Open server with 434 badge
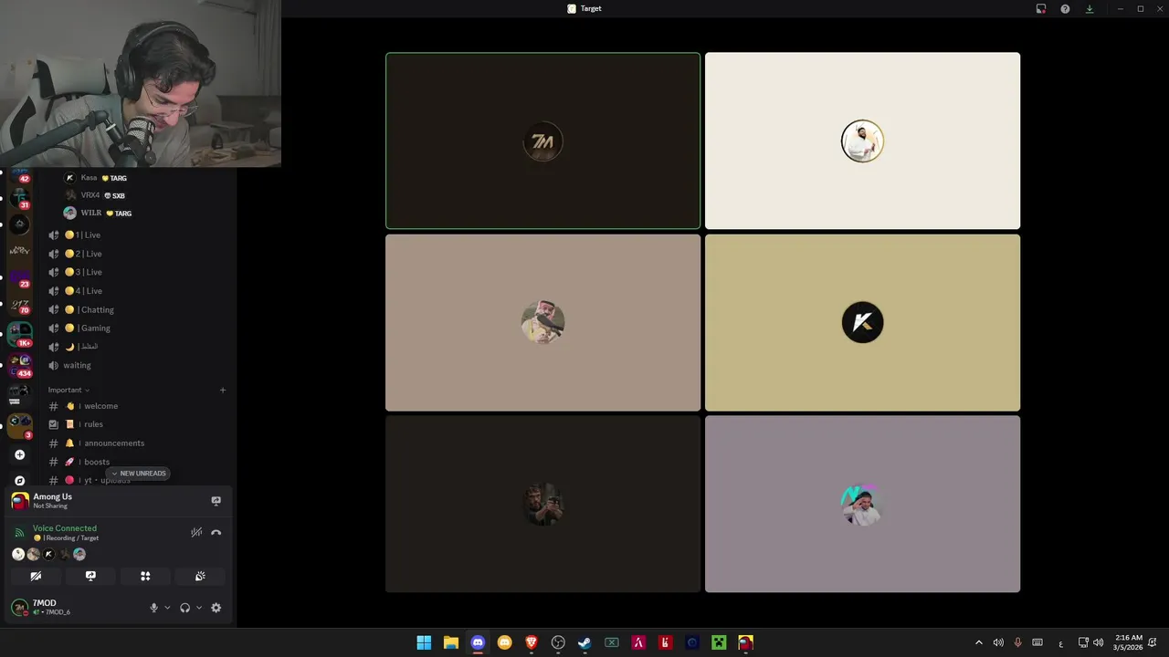The height and width of the screenshot is (657, 1169). (19, 365)
